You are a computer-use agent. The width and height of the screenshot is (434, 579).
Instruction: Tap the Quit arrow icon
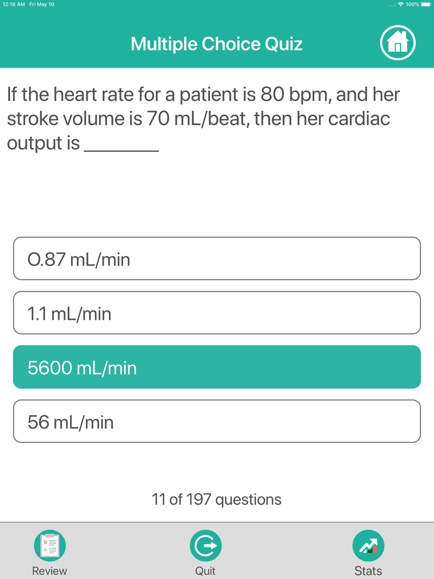[x=206, y=546]
